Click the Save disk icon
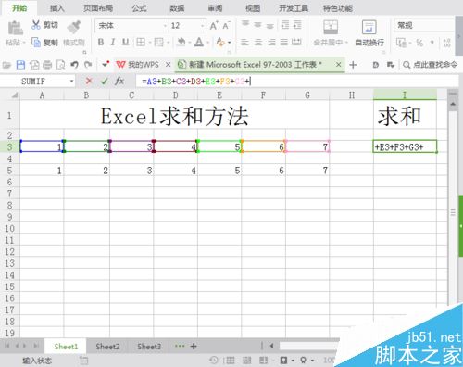The width and height of the screenshot is (463, 367). pos(20,65)
